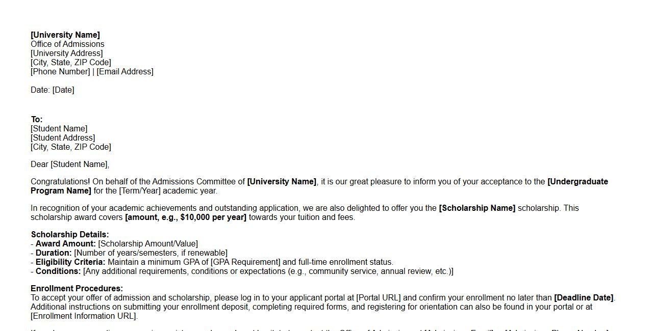652x331 pixels.
Task: Click the Enrollment Procedures: heading
Action: [x=77, y=288]
